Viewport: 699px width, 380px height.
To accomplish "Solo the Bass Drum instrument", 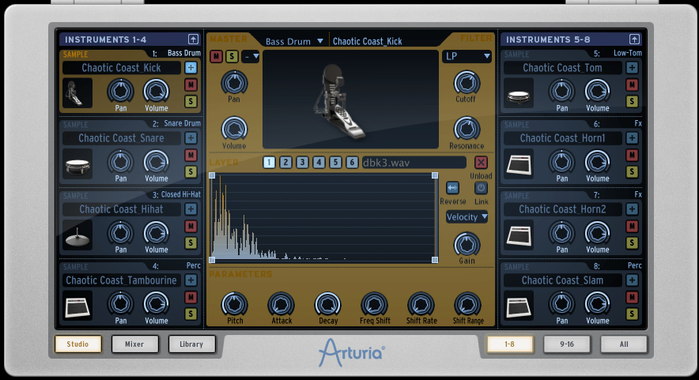I will (191, 101).
